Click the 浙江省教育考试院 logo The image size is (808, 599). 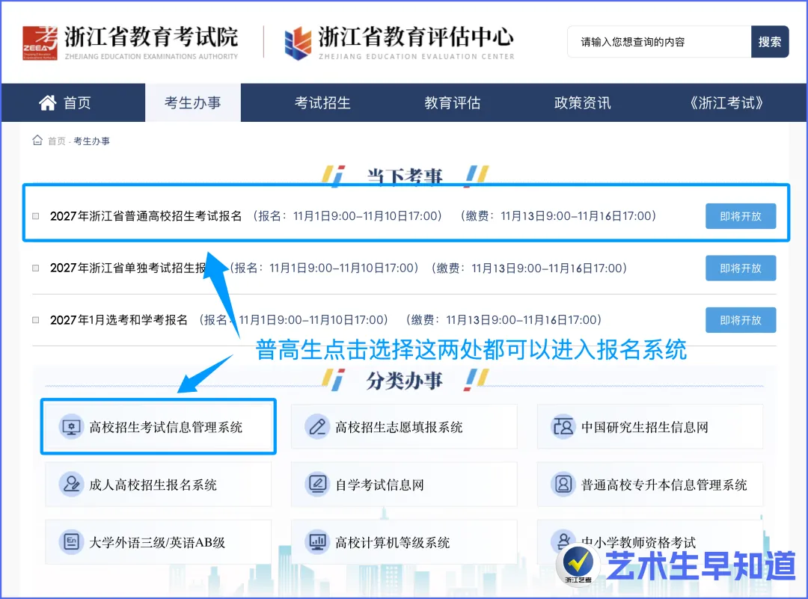(x=130, y=42)
